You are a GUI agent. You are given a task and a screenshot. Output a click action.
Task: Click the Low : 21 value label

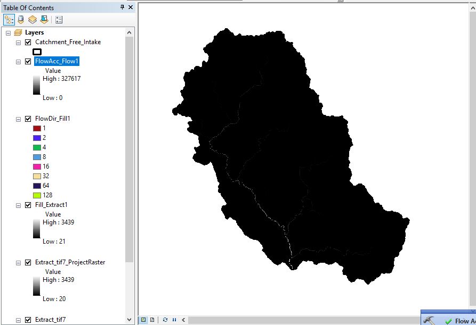[x=54, y=241]
